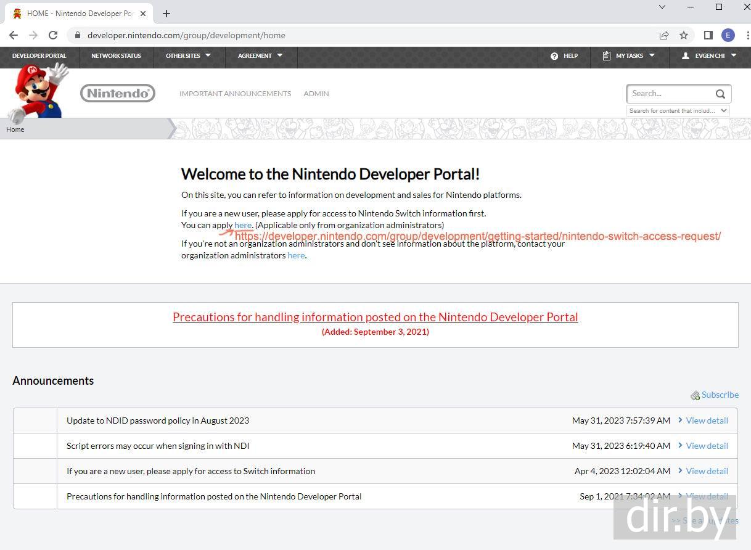Open the search content filter dropdown
The image size is (751, 550).
678,111
